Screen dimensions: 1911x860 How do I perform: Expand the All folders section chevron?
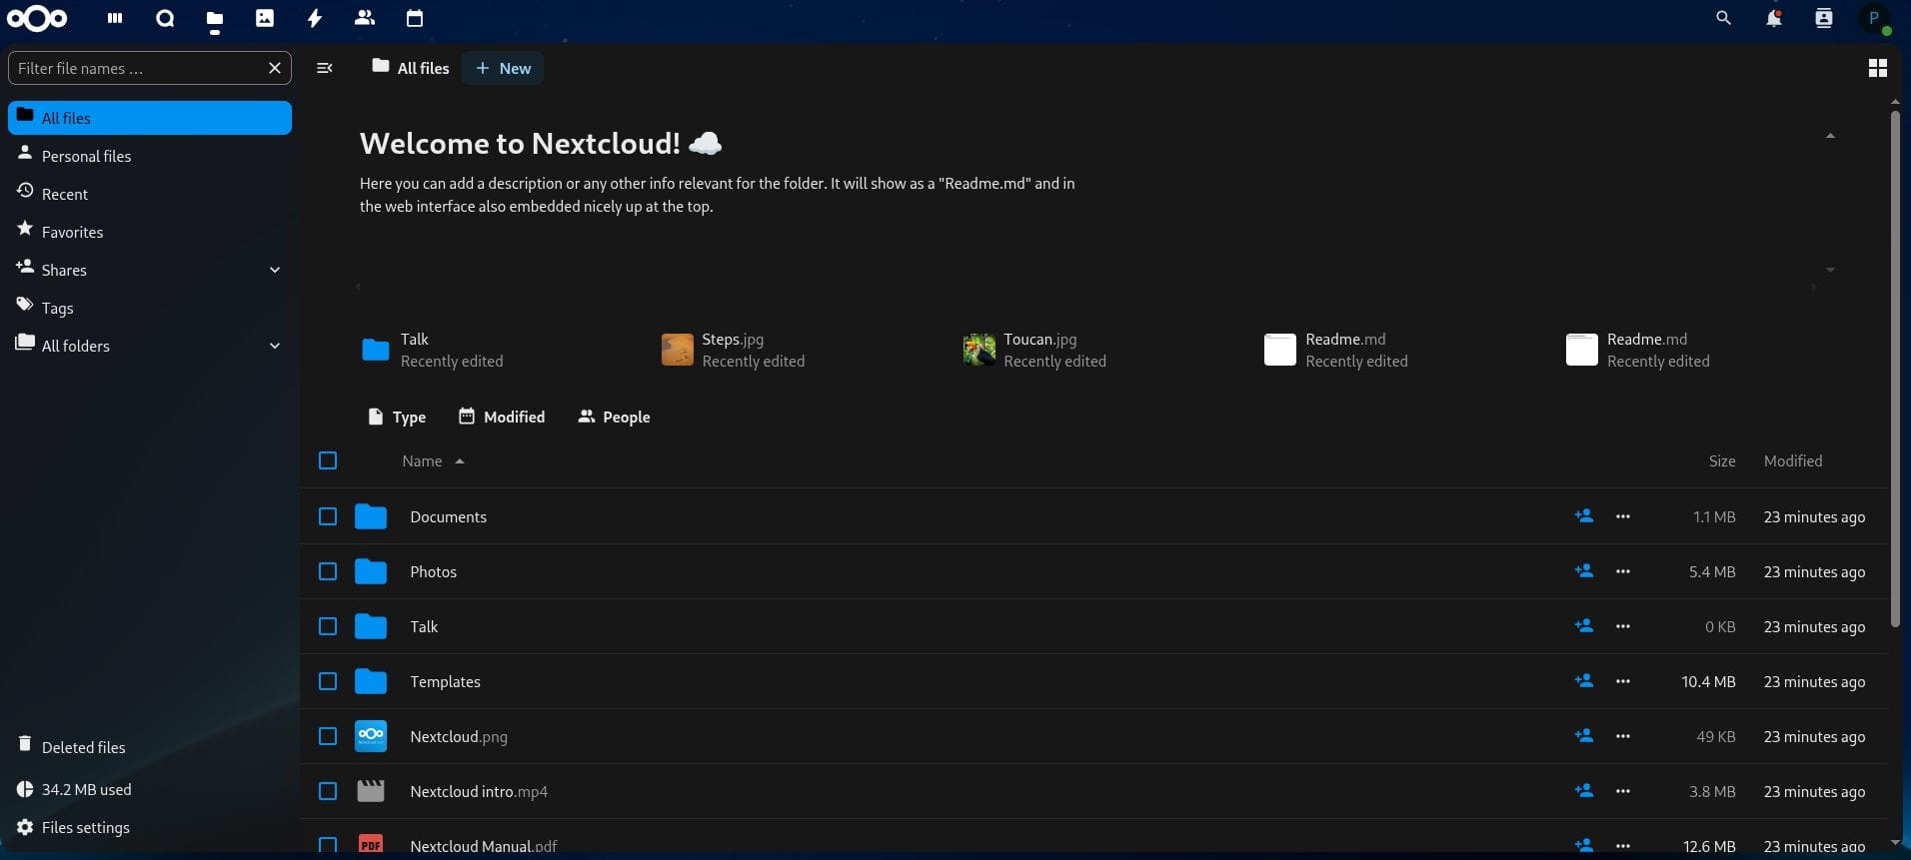point(275,346)
